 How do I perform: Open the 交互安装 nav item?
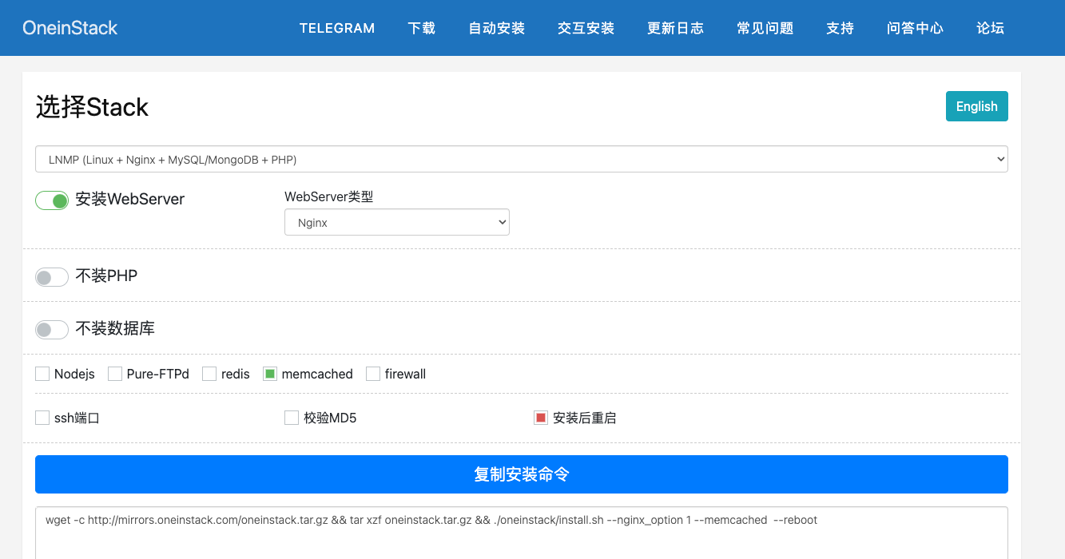586,28
